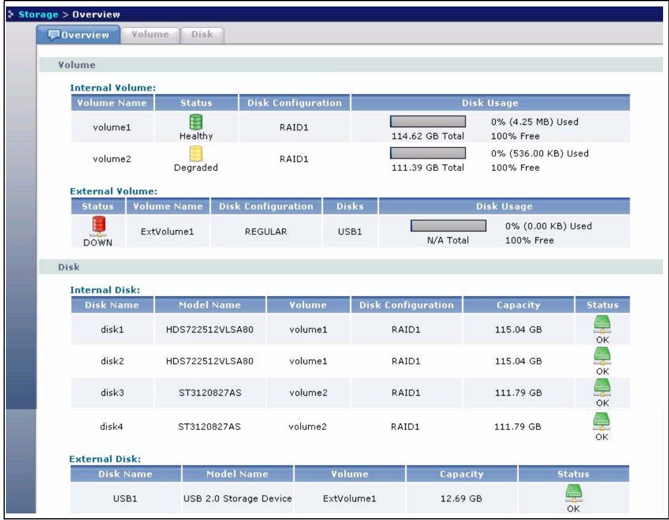Click disk2 model HDS722512VLSA80
669x520 pixels.
(209, 361)
